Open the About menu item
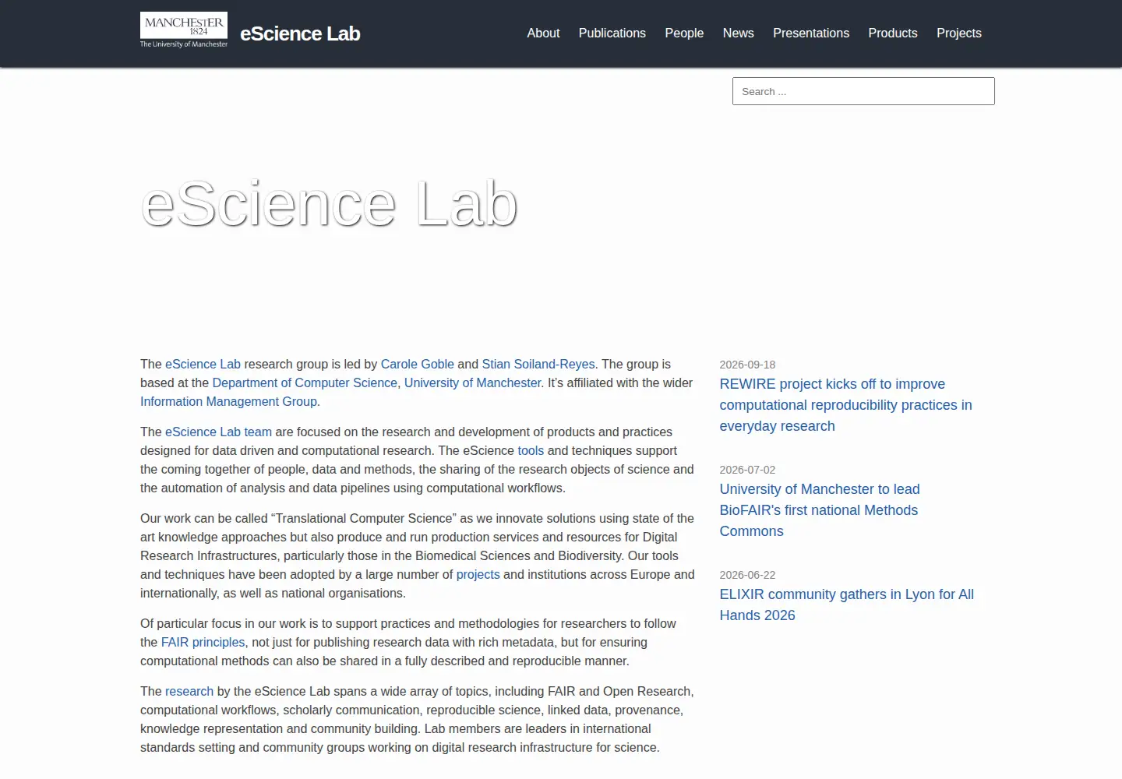 [543, 33]
